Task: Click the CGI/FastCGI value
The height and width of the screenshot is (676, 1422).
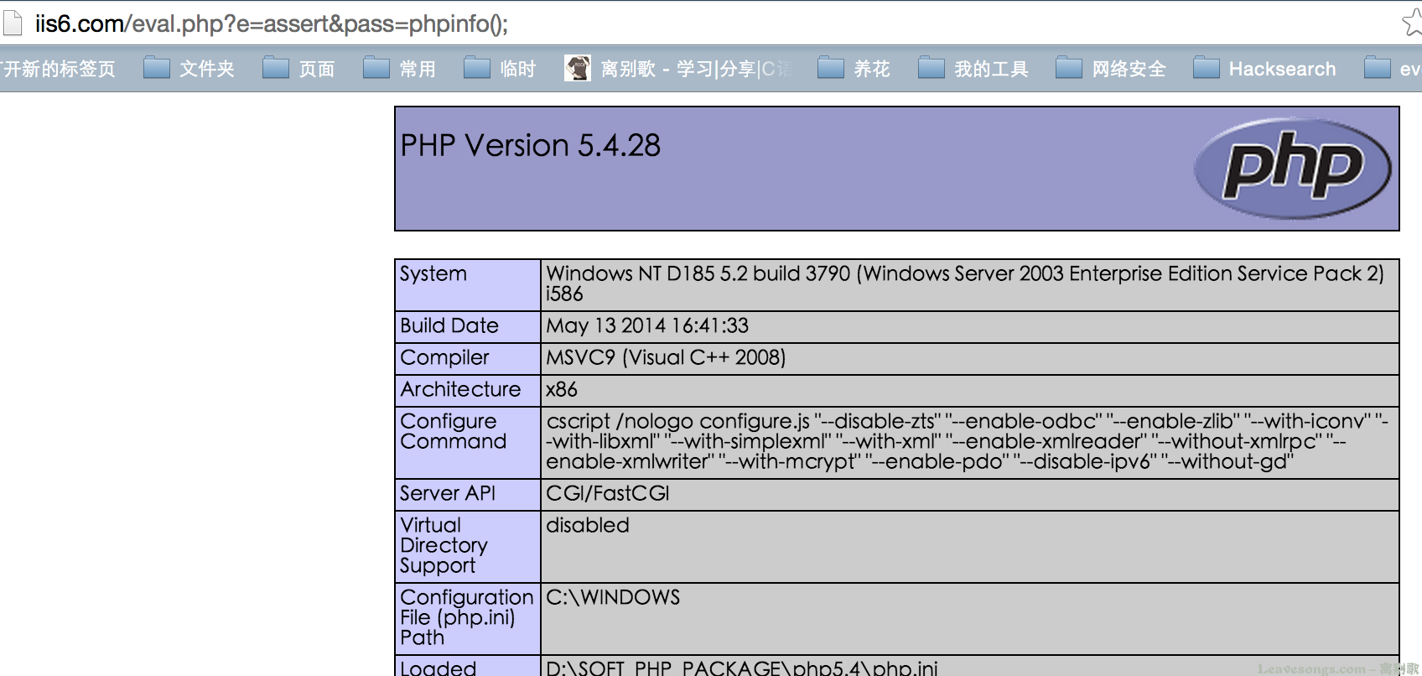Action: [x=607, y=493]
